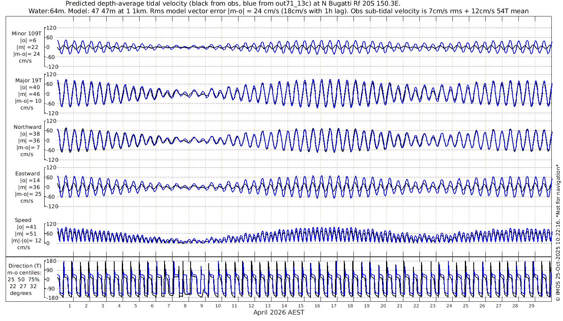Click the '22 27 32' centile values
Viewport: 563px width, 321px height.
pyautogui.click(x=23, y=286)
